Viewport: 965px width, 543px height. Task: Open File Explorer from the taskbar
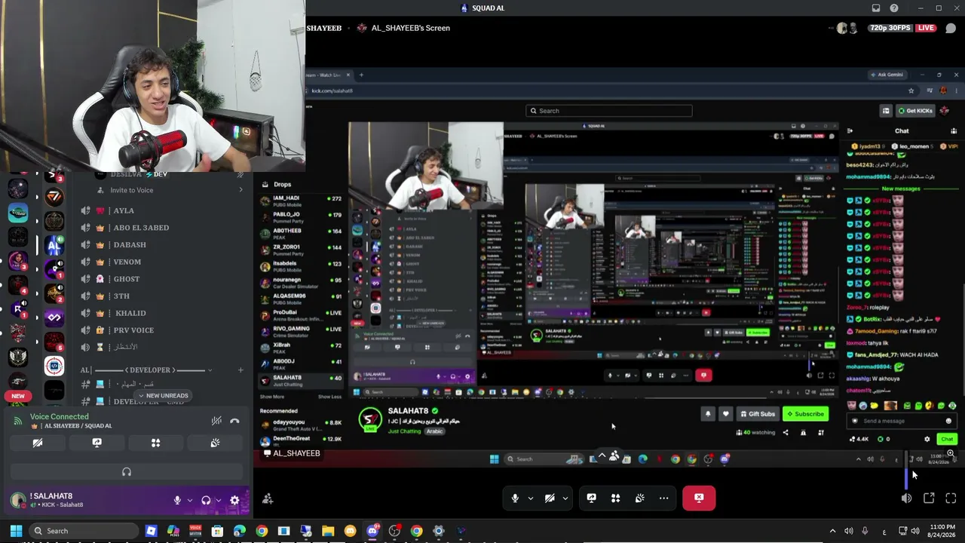[328, 531]
